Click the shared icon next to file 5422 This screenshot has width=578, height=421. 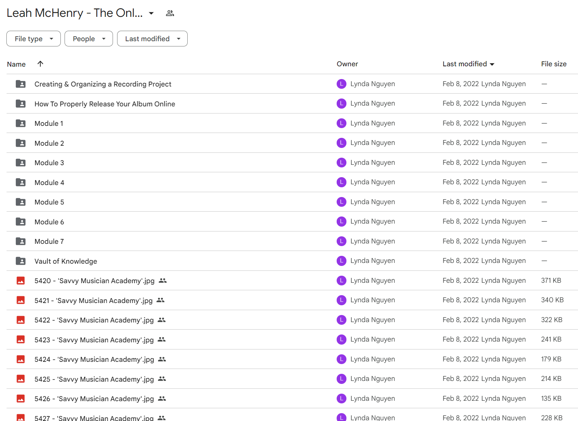tap(162, 320)
